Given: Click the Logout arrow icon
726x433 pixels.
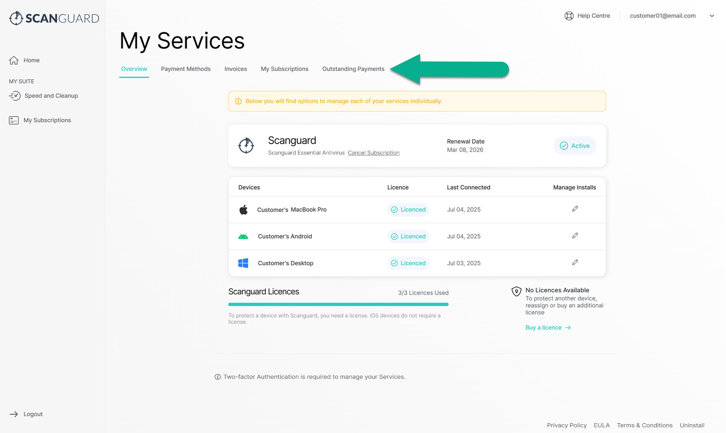Looking at the screenshot, I should 14,414.
